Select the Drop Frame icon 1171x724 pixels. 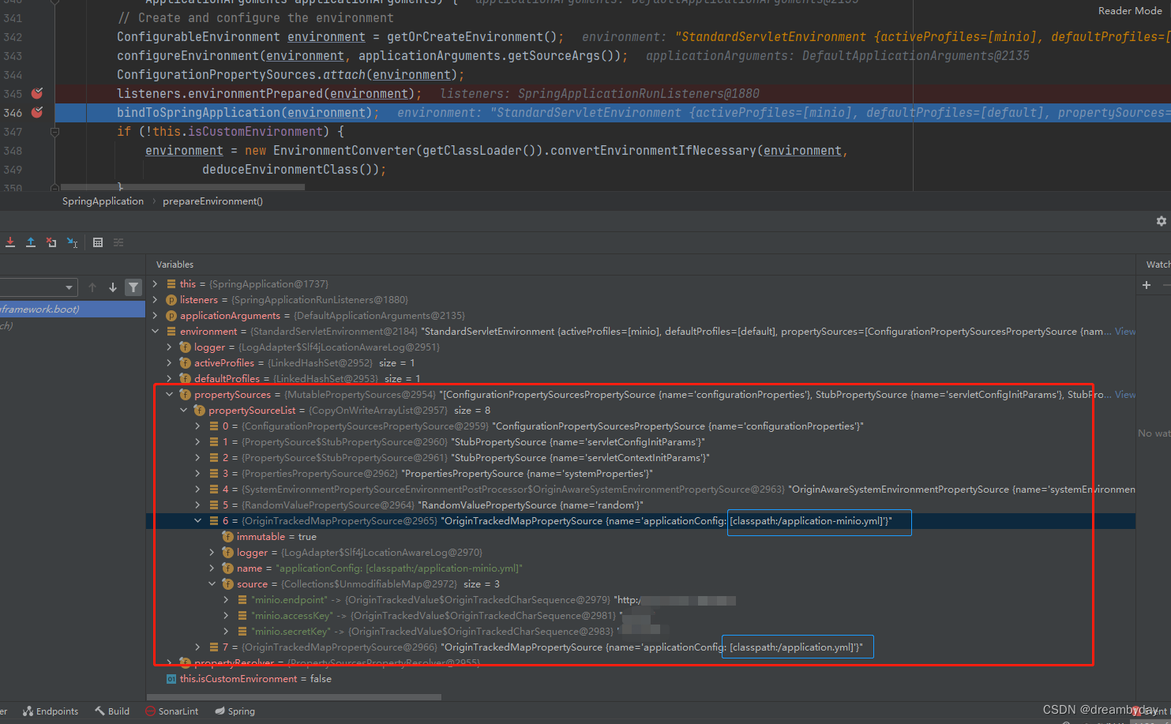click(51, 242)
